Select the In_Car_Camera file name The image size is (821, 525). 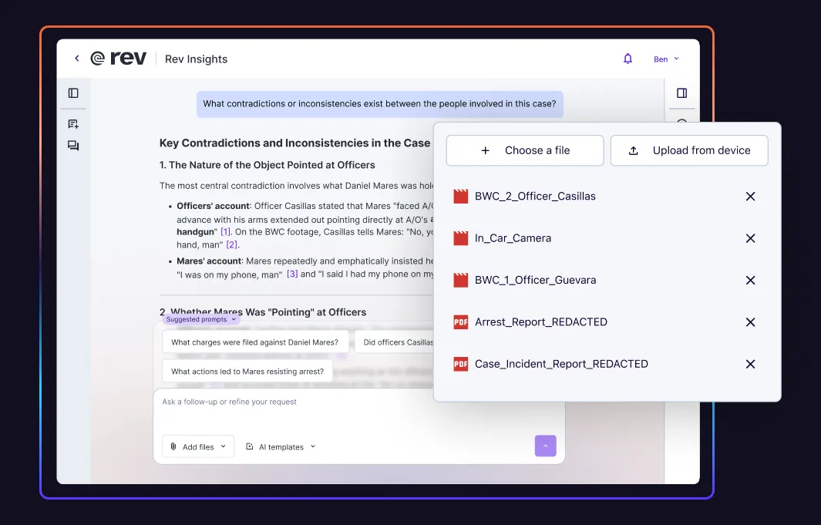pos(513,238)
